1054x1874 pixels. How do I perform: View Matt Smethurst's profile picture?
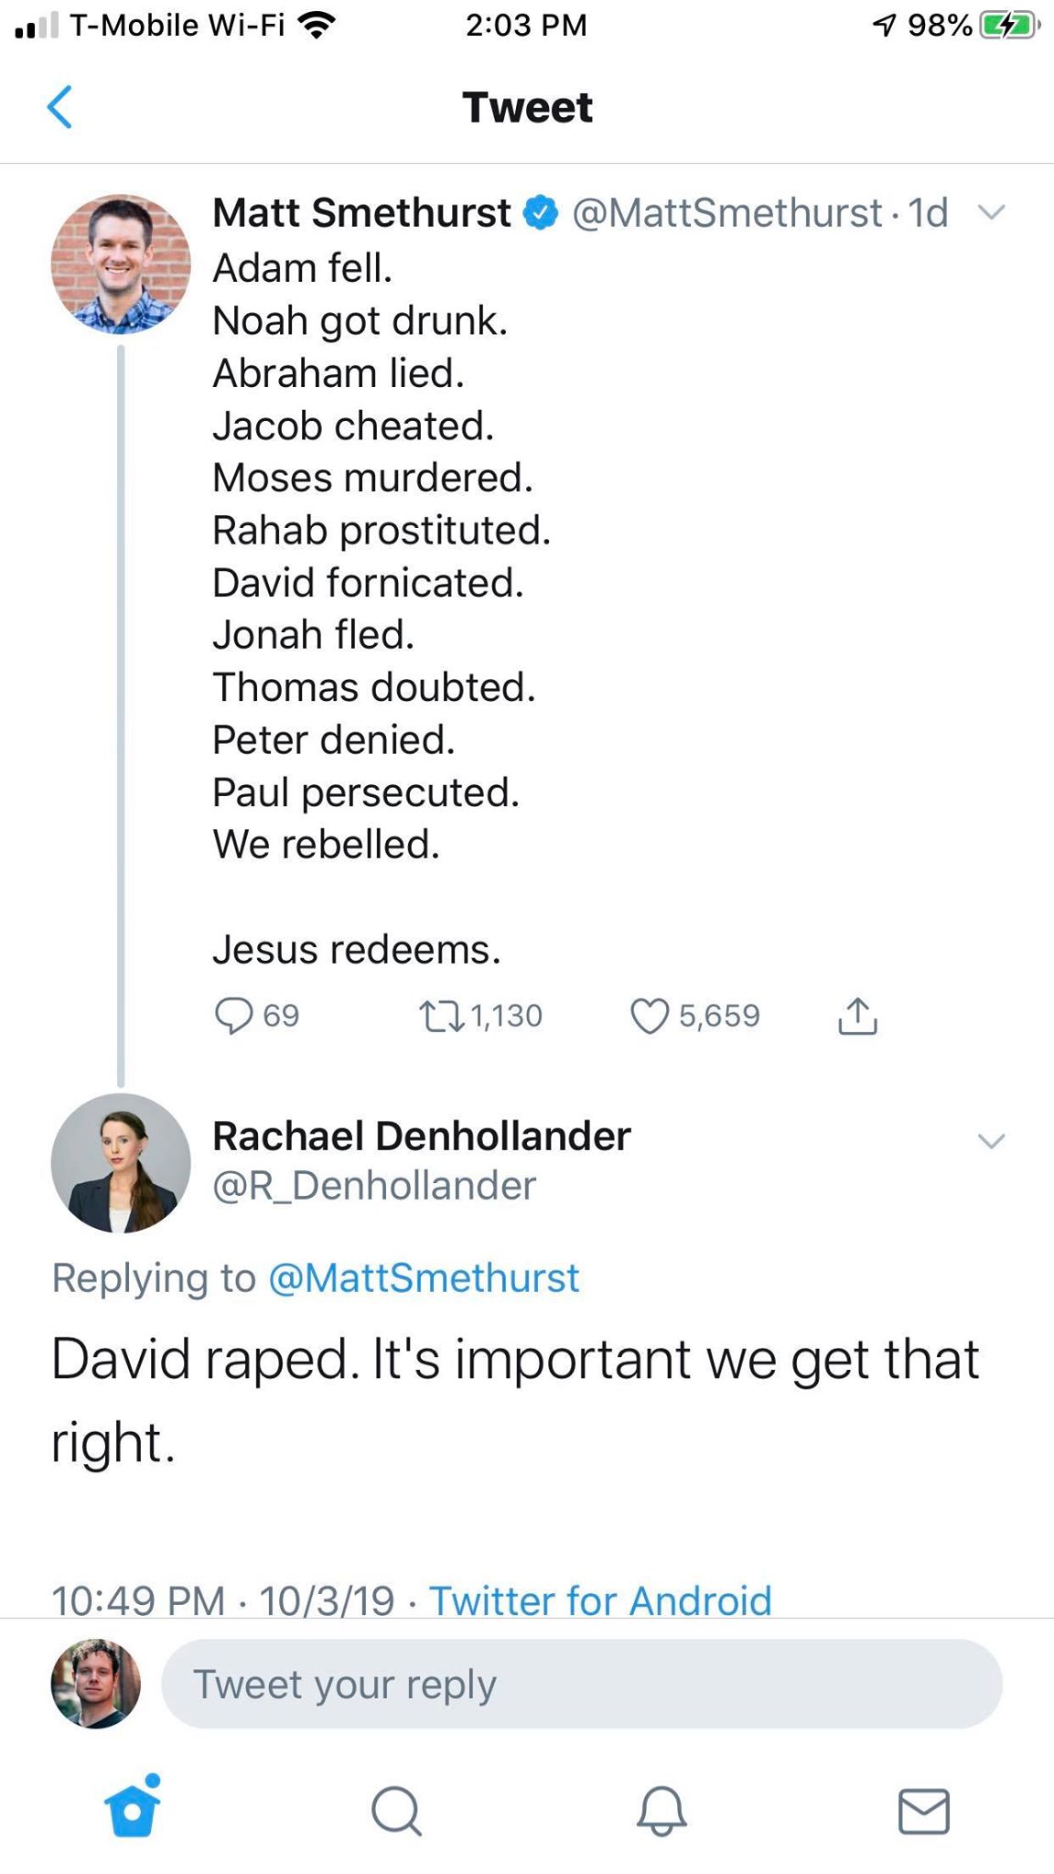[121, 264]
